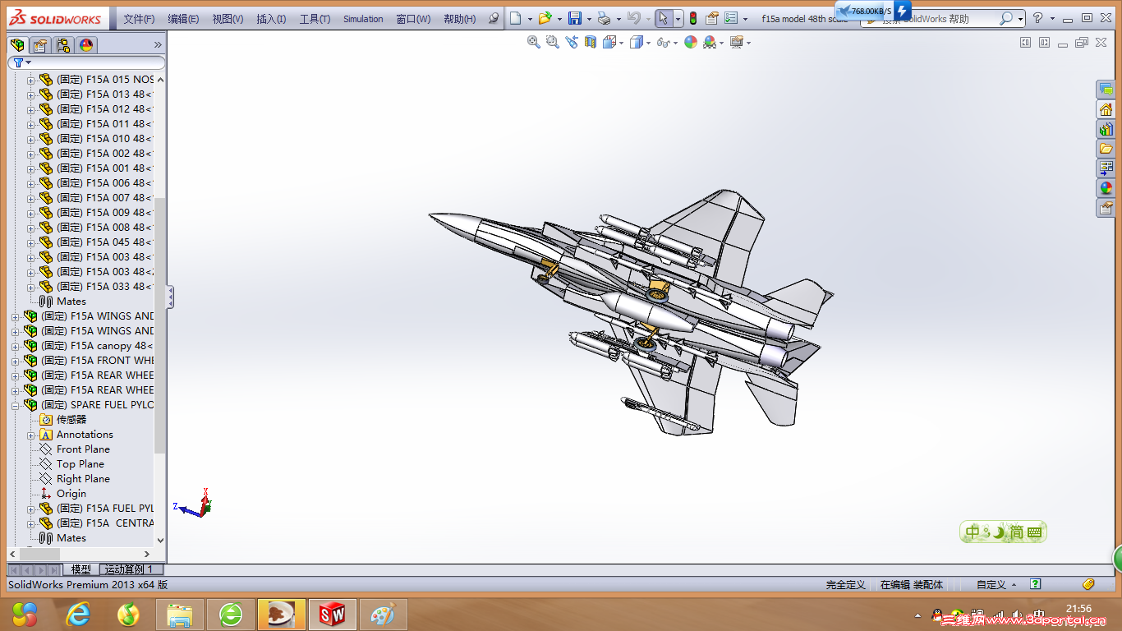Select 传感器 sensors item in tree
Viewport: 1122px width, 631px height.
(x=71, y=420)
